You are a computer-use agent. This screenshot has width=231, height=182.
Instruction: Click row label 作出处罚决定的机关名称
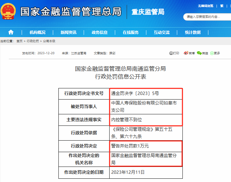click(84, 159)
